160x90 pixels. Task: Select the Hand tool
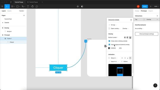point(32,6)
